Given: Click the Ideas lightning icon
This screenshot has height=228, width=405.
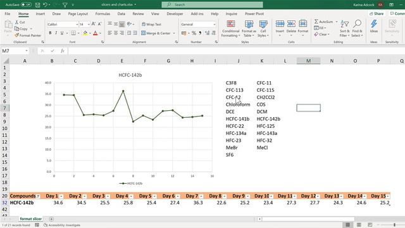Looking at the screenshot, I should click(374, 24).
